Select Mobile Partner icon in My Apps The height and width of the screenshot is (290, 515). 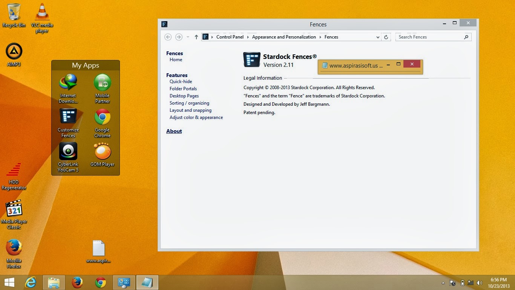[102, 88]
